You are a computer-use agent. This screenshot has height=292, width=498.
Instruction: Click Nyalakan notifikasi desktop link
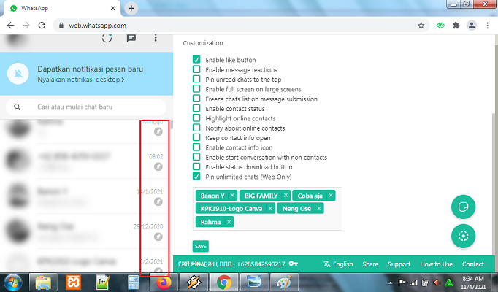click(80, 80)
